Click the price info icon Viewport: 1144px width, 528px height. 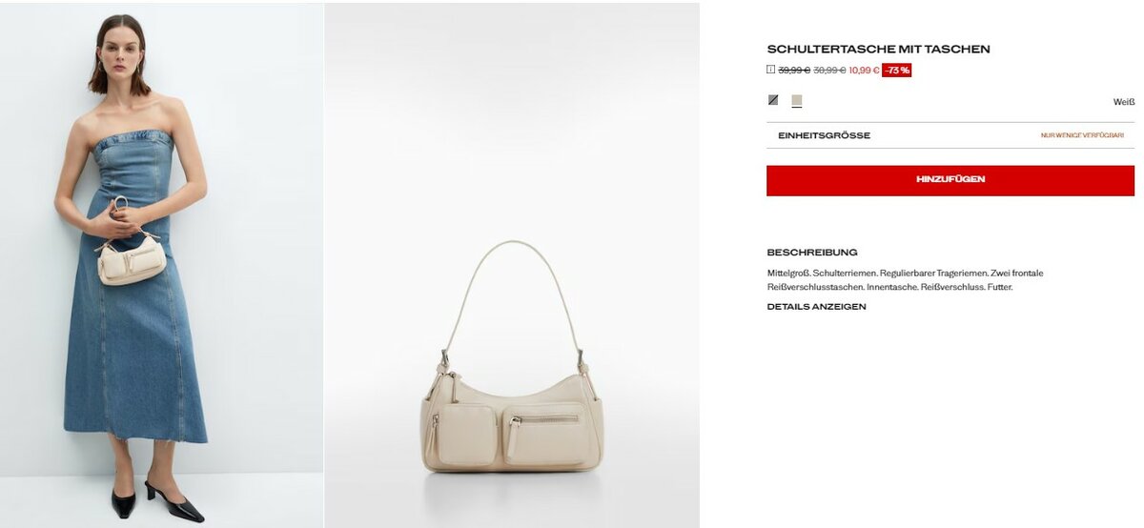(x=771, y=70)
